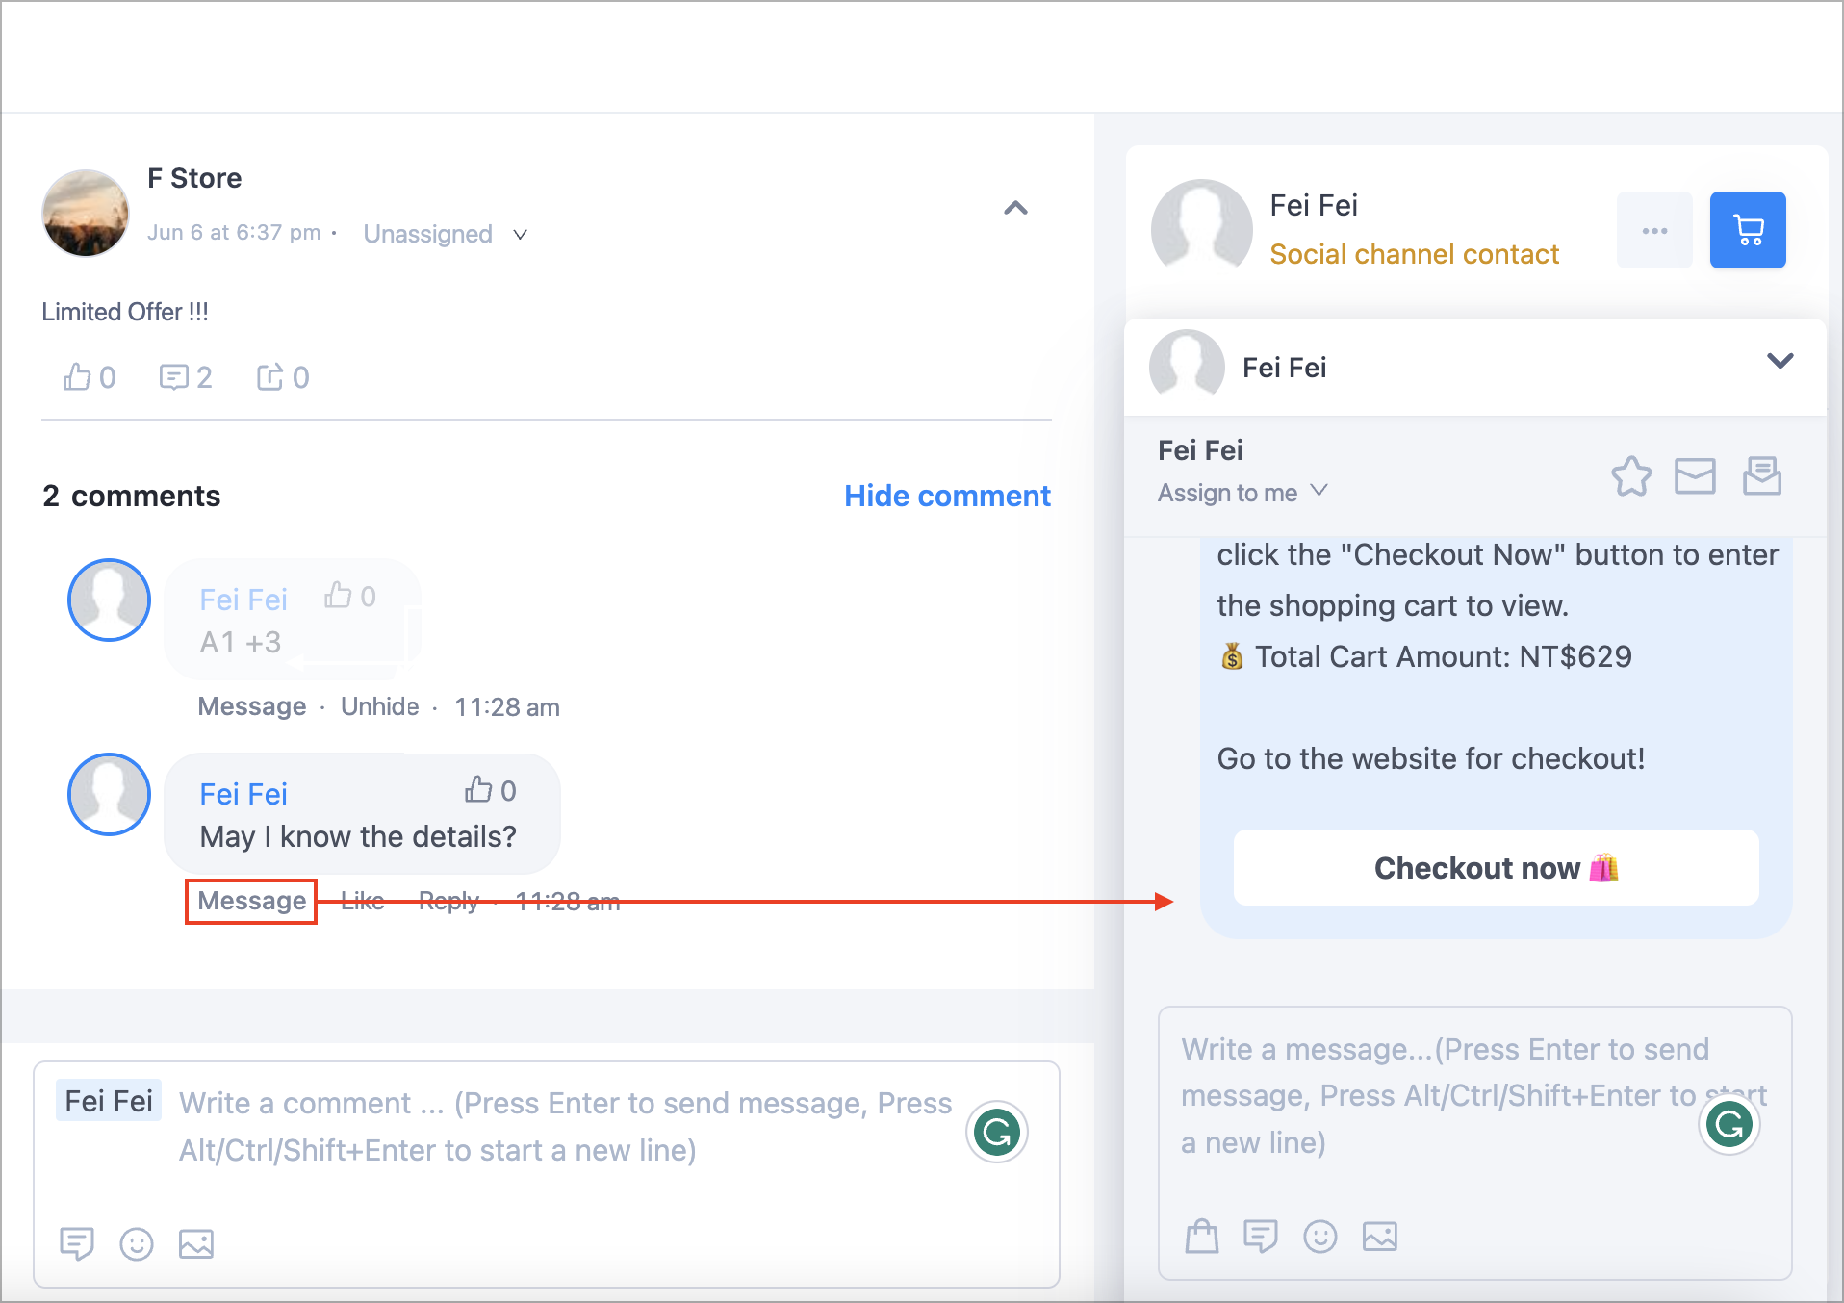Click the F Store profile picture

(86, 213)
